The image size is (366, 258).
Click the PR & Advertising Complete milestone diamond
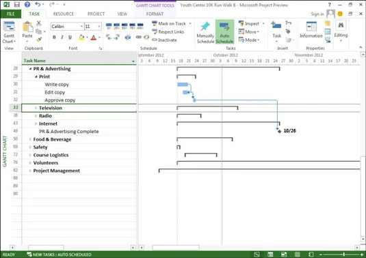(x=279, y=131)
